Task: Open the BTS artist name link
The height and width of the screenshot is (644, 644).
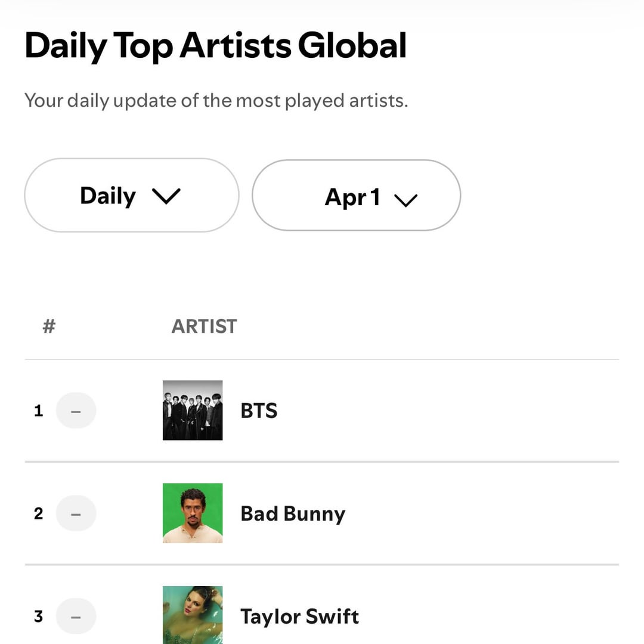Action: click(259, 411)
